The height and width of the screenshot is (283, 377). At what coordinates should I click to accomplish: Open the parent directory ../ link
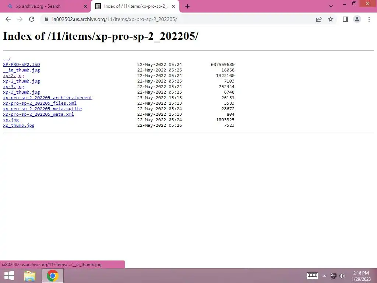pos(7,59)
